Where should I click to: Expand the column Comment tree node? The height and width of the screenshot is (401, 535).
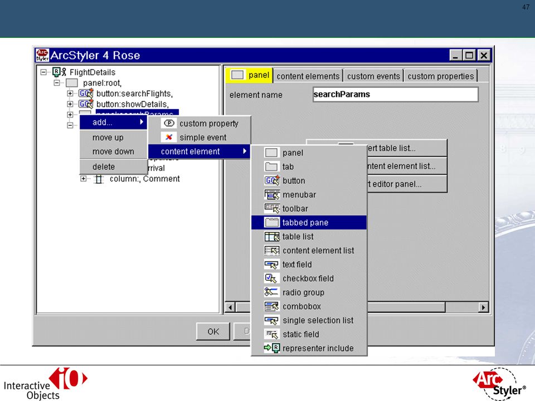tap(83, 178)
